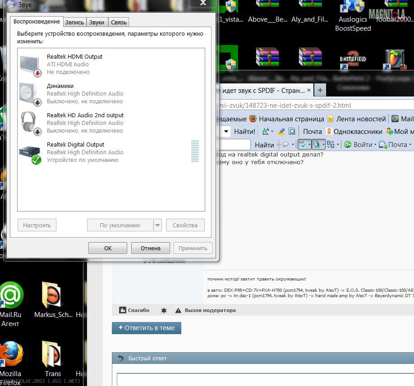
Task: Click the A-Z dictionary toolbar icon
Action: [316, 144]
